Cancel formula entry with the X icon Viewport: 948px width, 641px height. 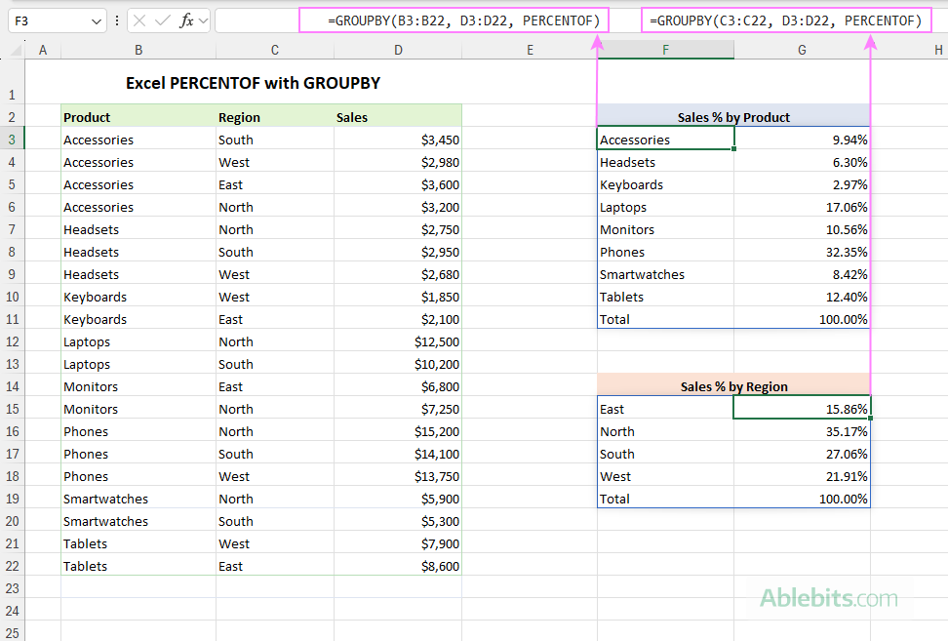pyautogui.click(x=139, y=20)
